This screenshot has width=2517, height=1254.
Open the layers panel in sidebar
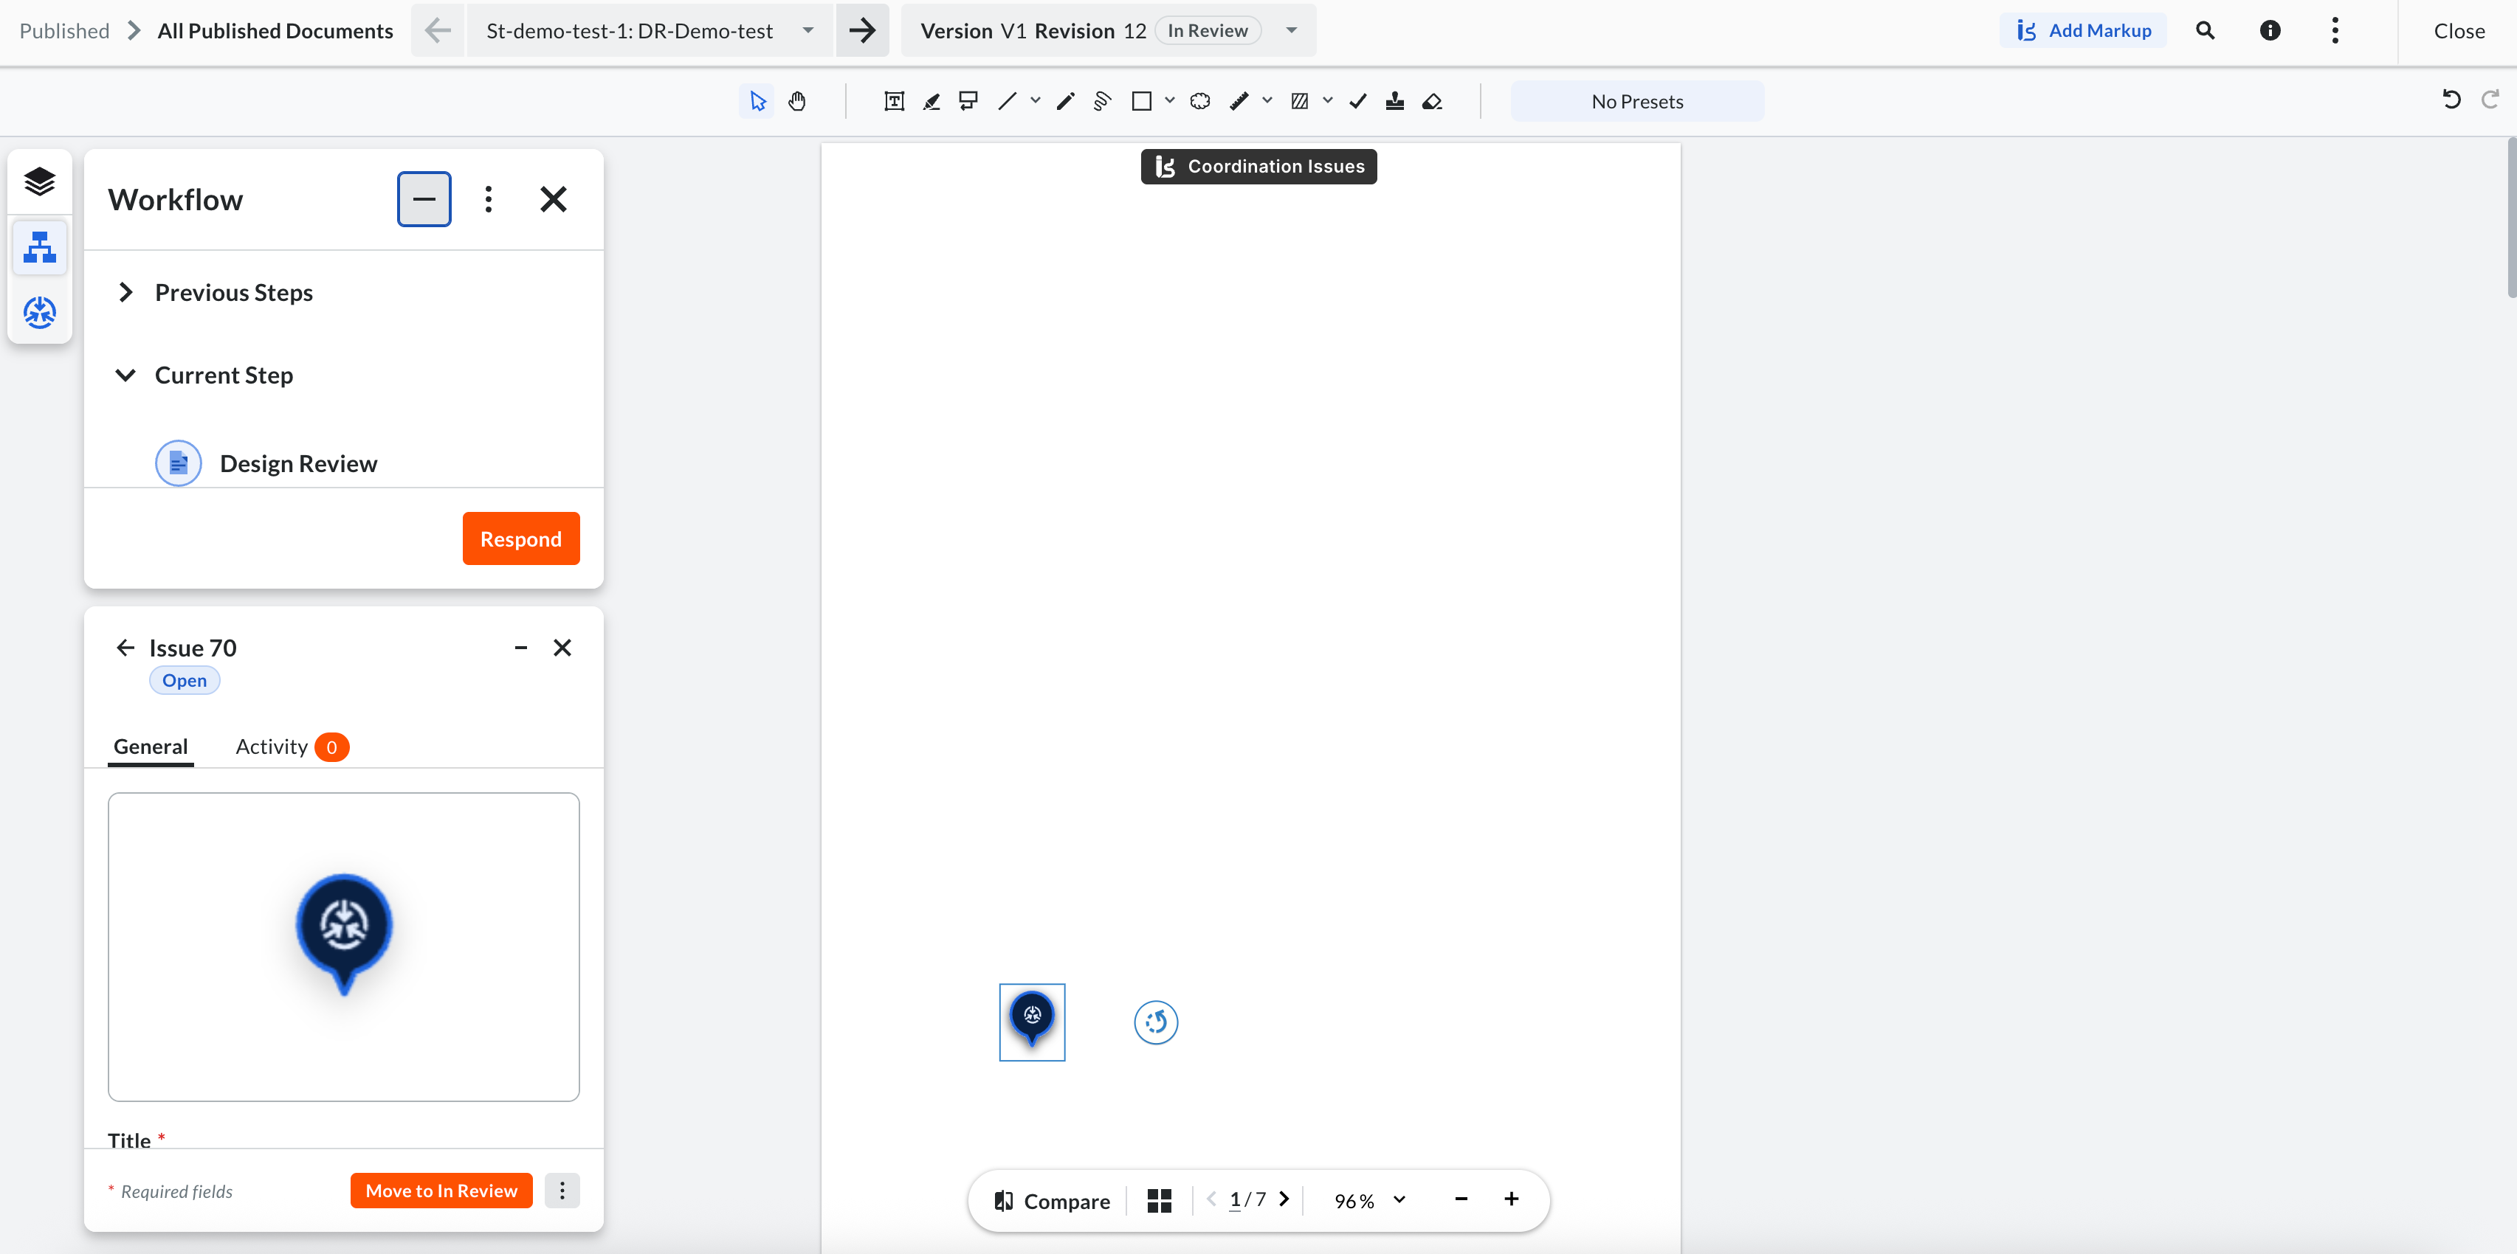pos(40,181)
